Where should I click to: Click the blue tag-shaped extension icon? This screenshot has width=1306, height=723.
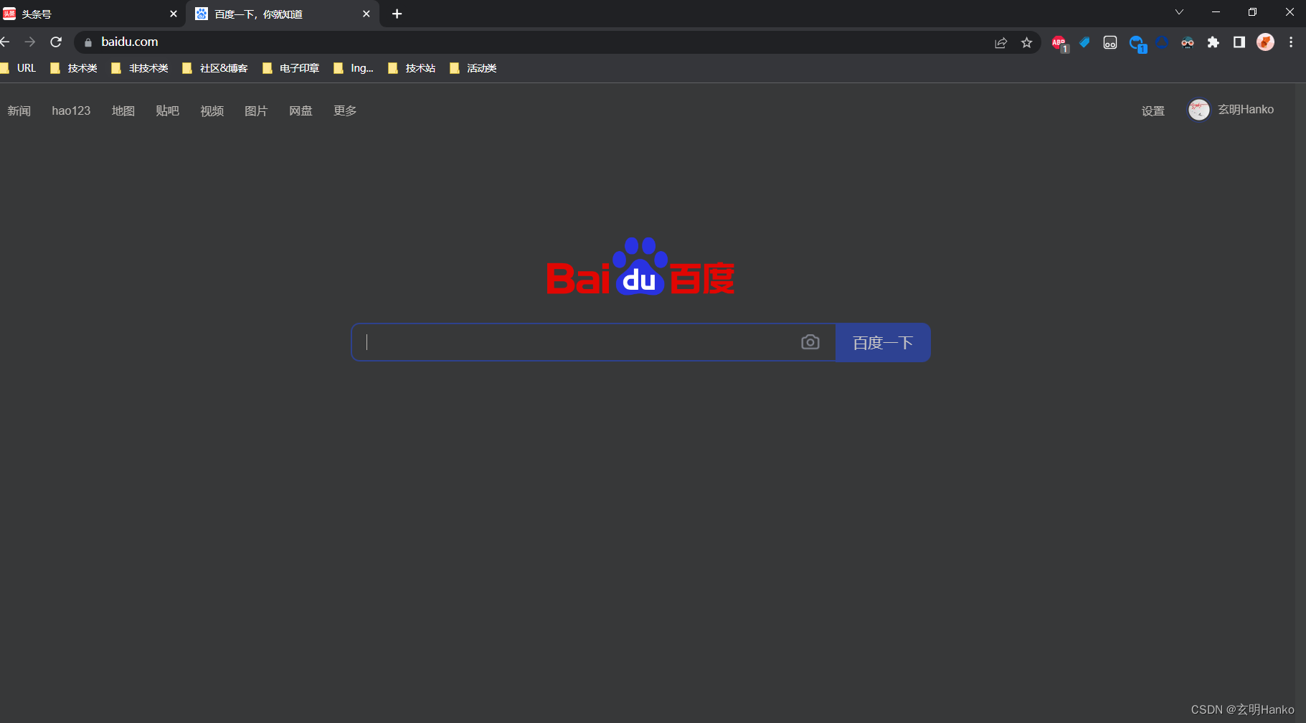pyautogui.click(x=1084, y=42)
